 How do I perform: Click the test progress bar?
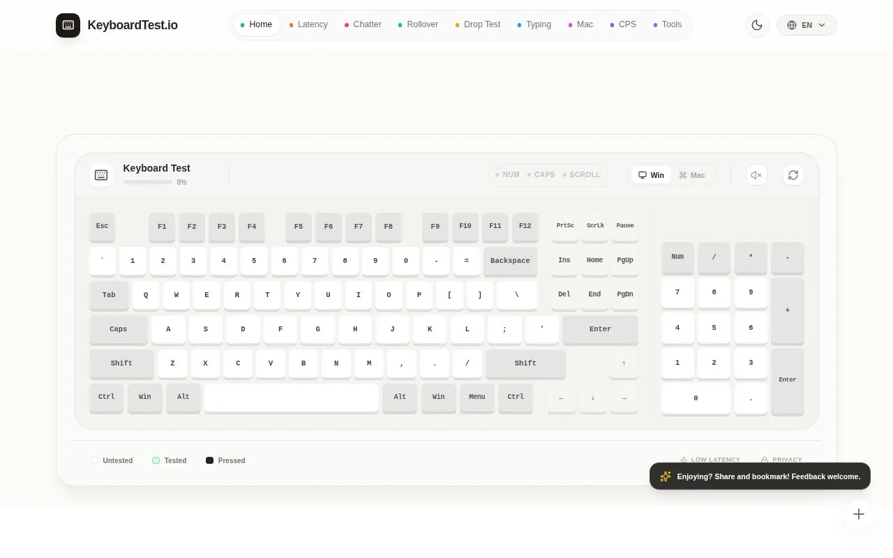[148, 182]
